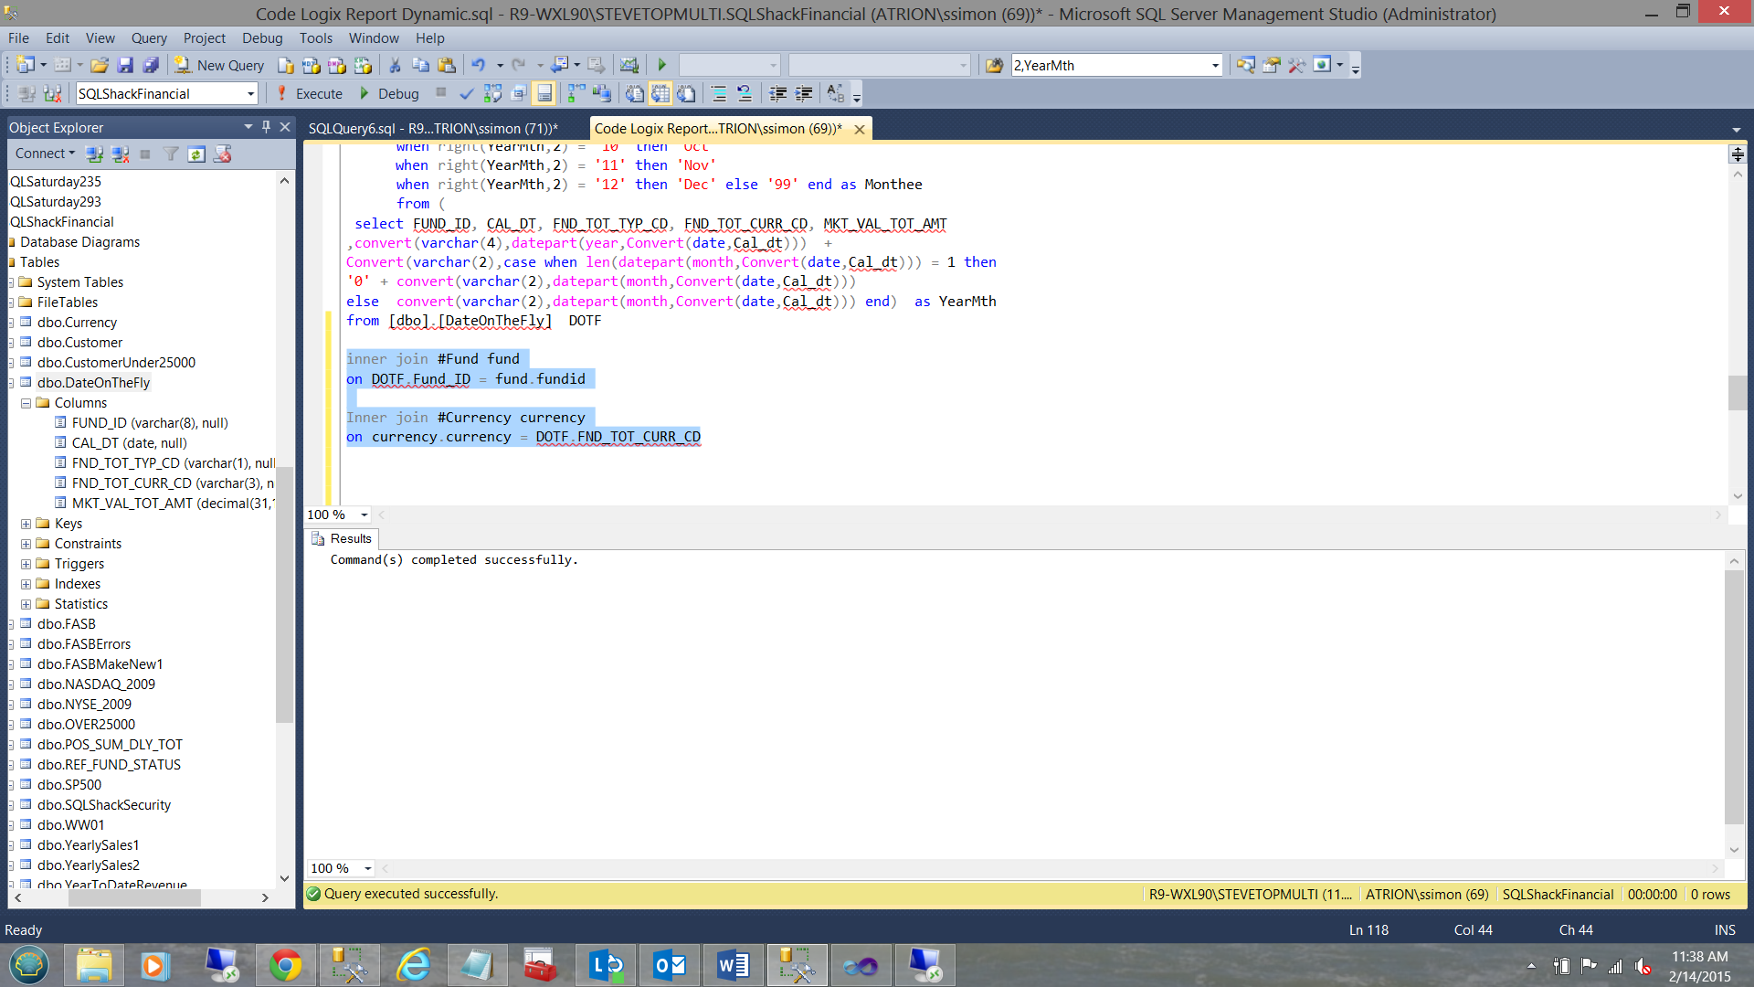The width and height of the screenshot is (1754, 987).
Task: Click the Undo arrow icon
Action: tap(478, 65)
